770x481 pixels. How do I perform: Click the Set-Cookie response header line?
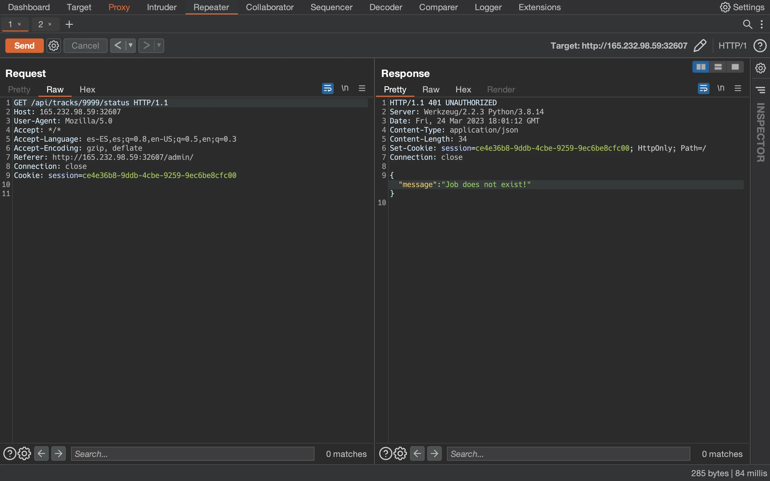(x=548, y=148)
